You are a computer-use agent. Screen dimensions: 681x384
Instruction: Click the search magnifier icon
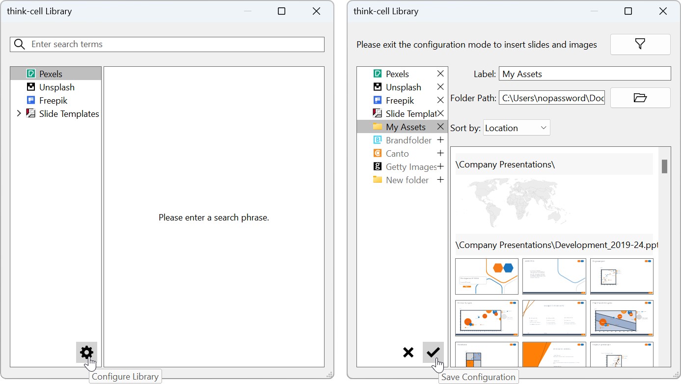click(x=20, y=44)
